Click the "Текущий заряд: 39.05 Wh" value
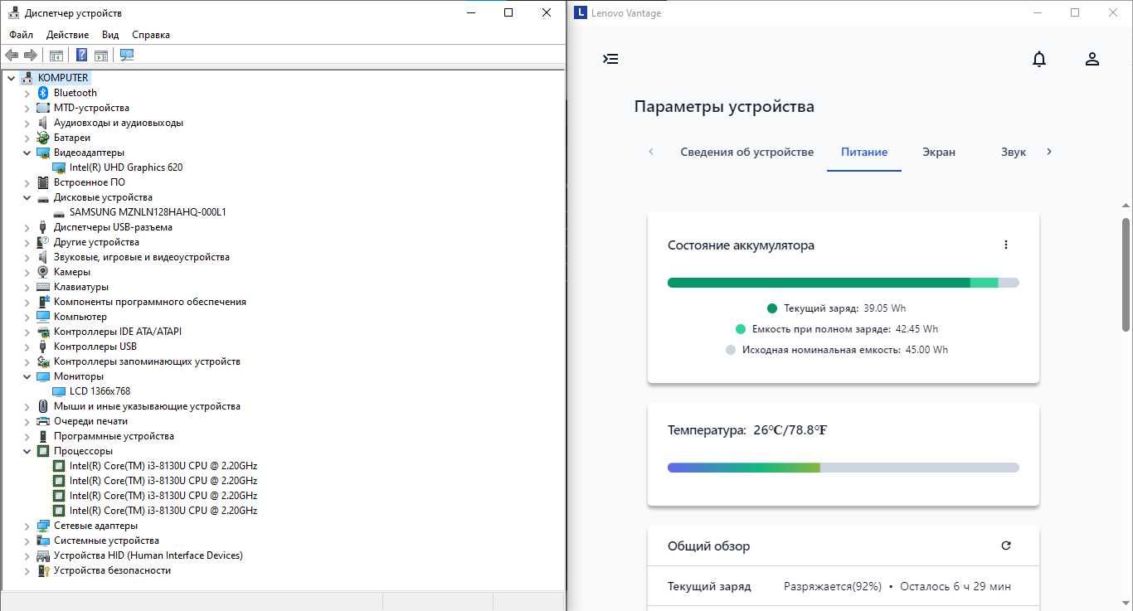1133x611 pixels. pos(844,308)
